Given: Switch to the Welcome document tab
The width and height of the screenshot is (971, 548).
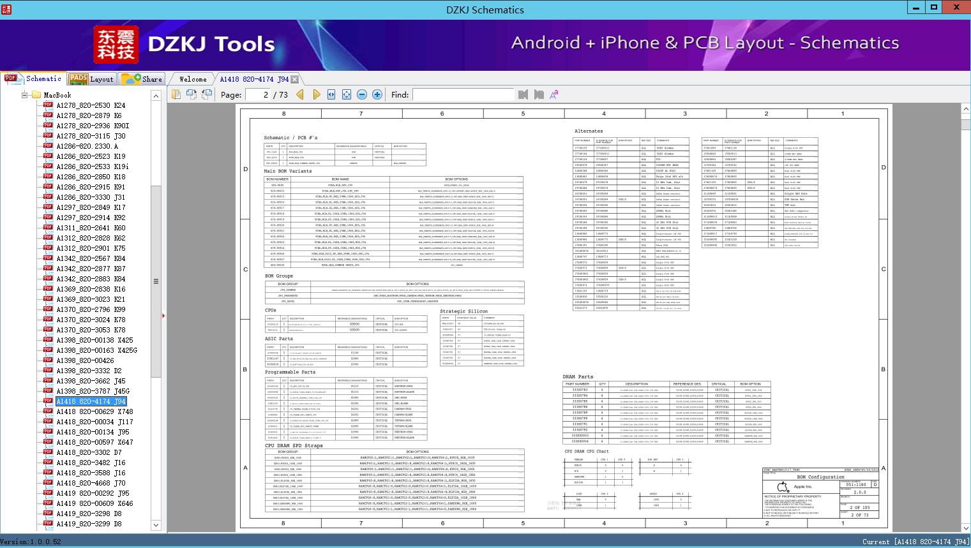Looking at the screenshot, I should [x=193, y=79].
